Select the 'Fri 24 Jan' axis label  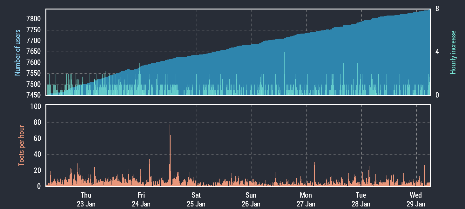click(141, 199)
